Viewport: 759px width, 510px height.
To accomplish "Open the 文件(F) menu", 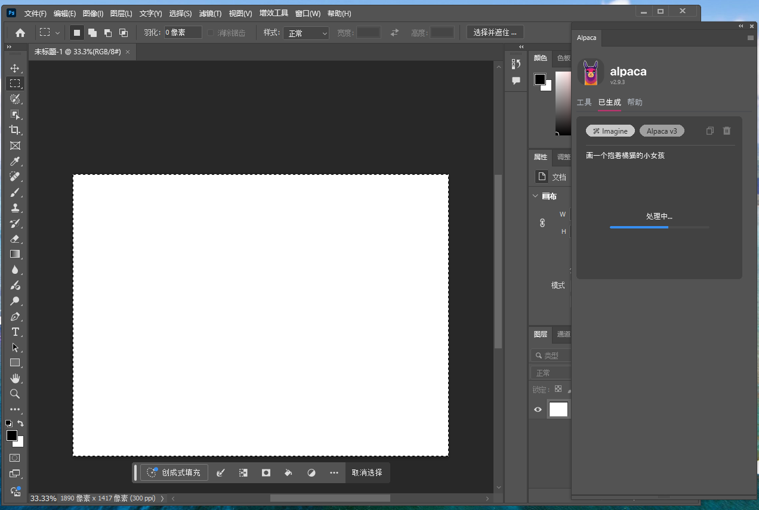I will click(35, 13).
